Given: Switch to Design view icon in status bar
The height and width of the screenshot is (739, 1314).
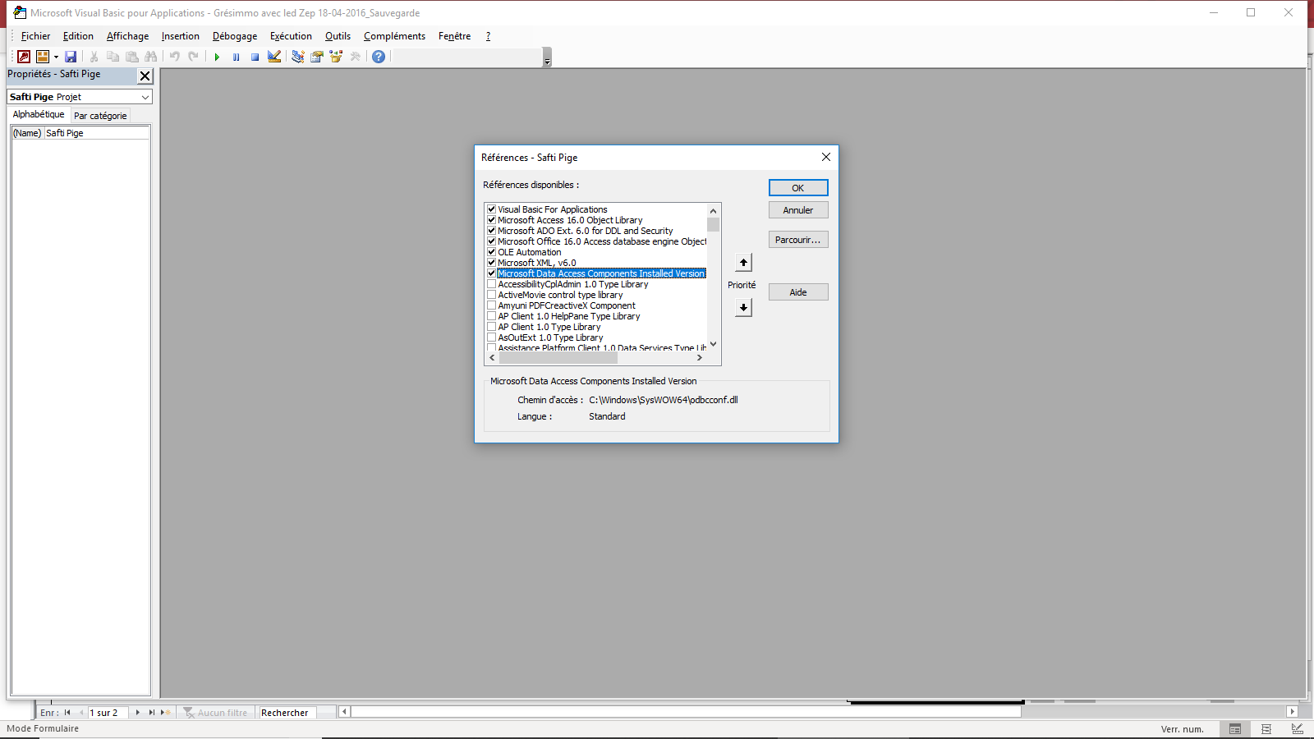Looking at the screenshot, I should tap(1297, 729).
